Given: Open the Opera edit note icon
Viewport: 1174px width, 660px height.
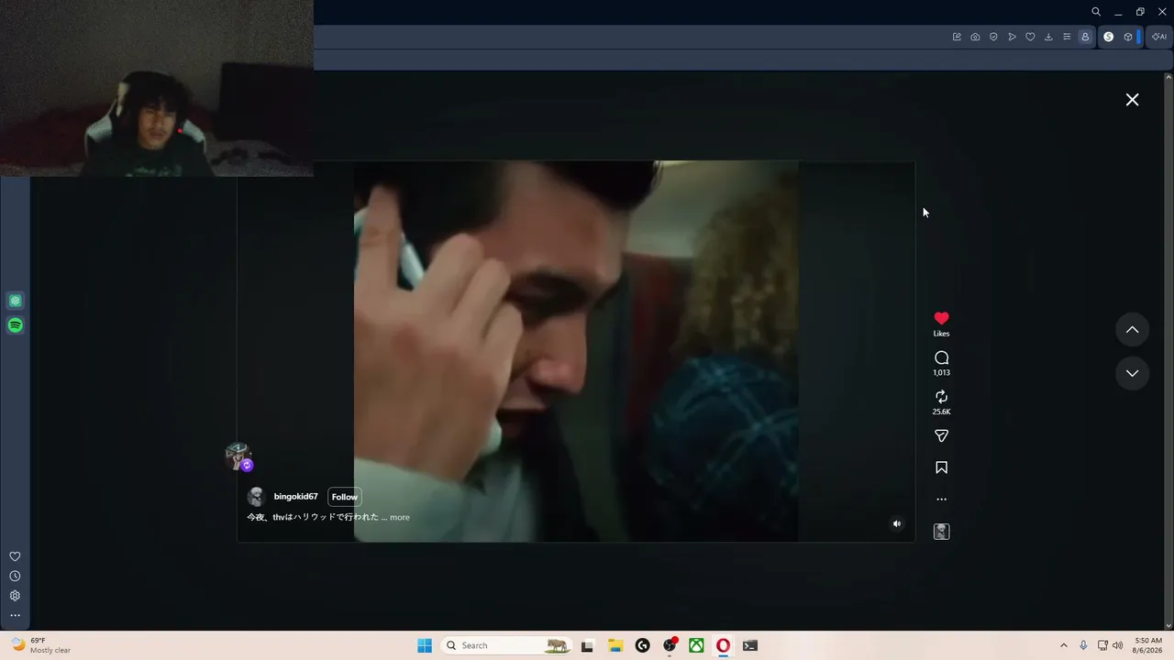Looking at the screenshot, I should click(957, 37).
